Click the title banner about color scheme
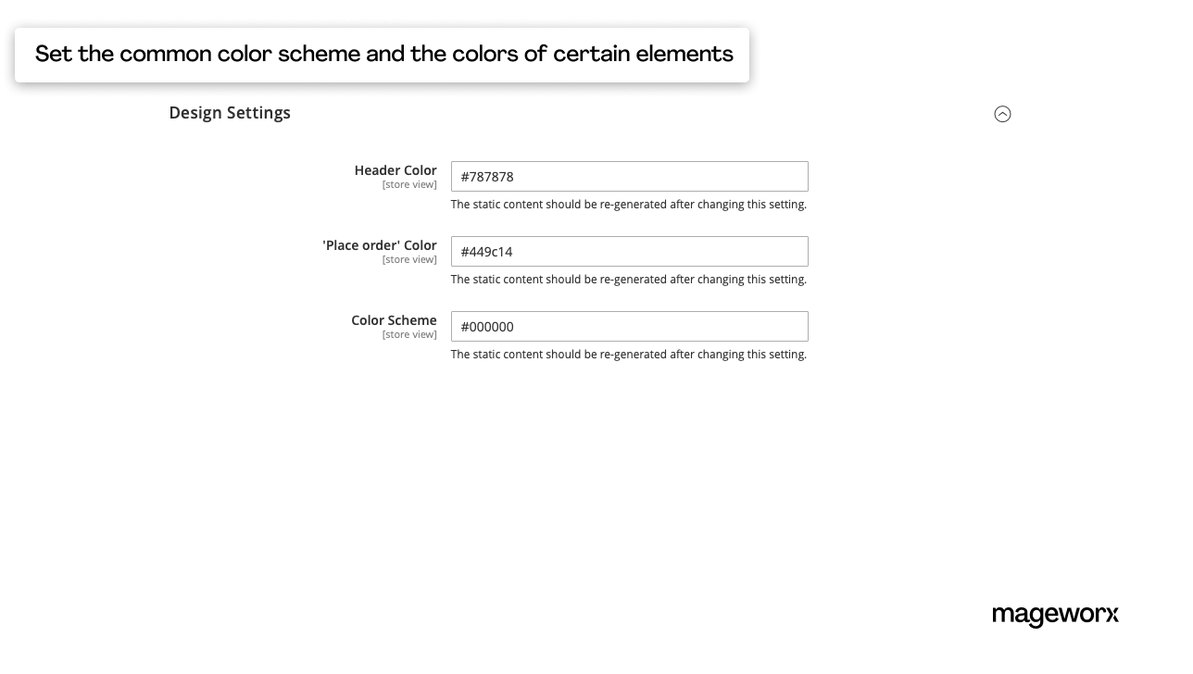 click(383, 55)
